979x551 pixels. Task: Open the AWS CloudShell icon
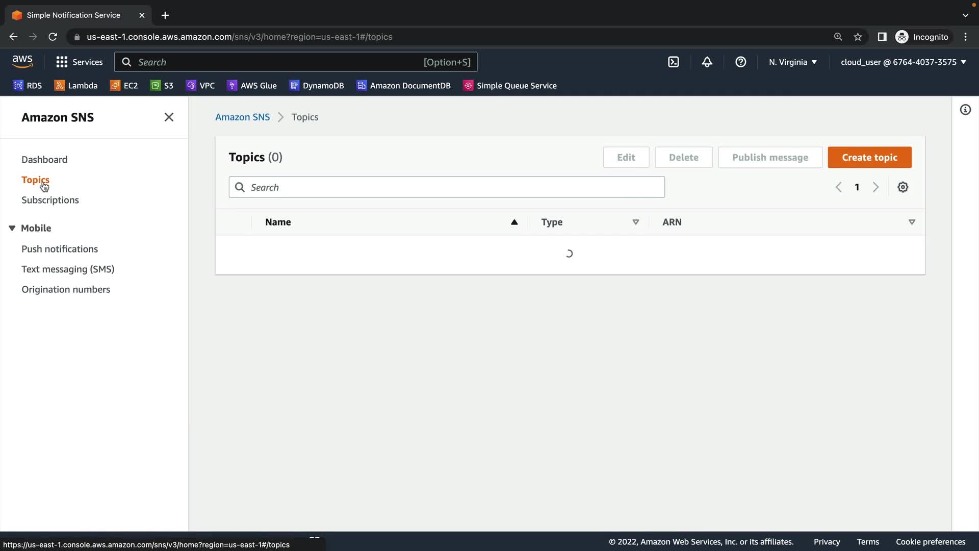pyautogui.click(x=674, y=62)
